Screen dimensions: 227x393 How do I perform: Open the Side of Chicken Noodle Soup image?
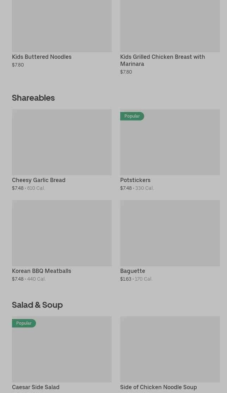point(170,349)
